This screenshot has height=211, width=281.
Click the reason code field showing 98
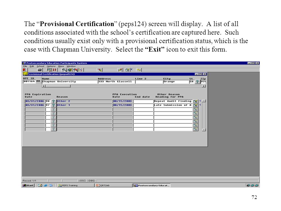tap(48, 101)
